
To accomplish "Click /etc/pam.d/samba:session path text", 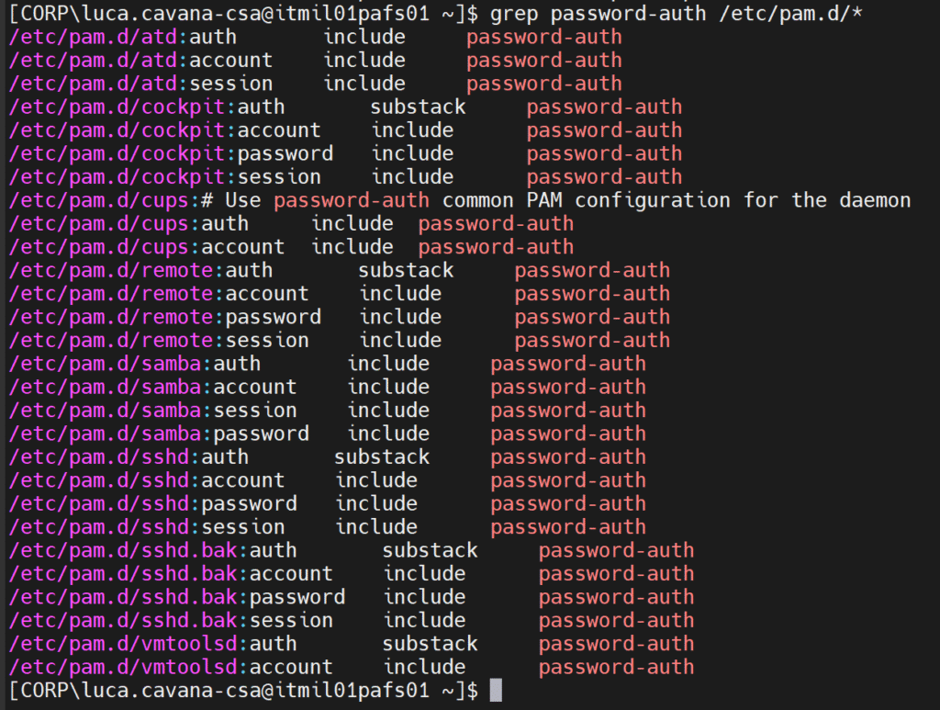I will point(153,411).
